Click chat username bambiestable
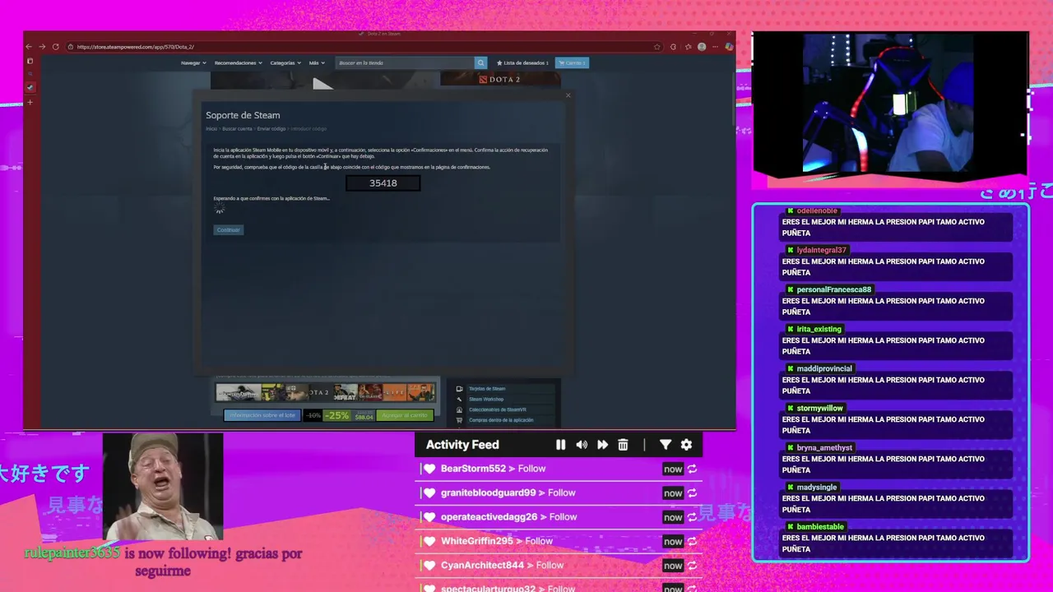 tap(820, 526)
